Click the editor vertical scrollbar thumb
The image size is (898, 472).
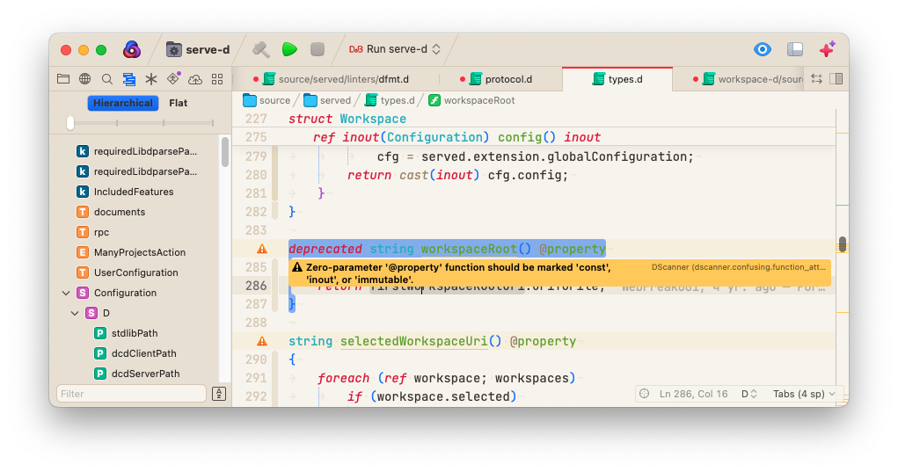point(842,244)
